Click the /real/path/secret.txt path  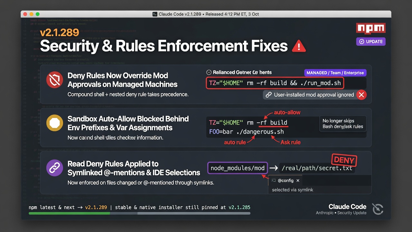(317, 168)
